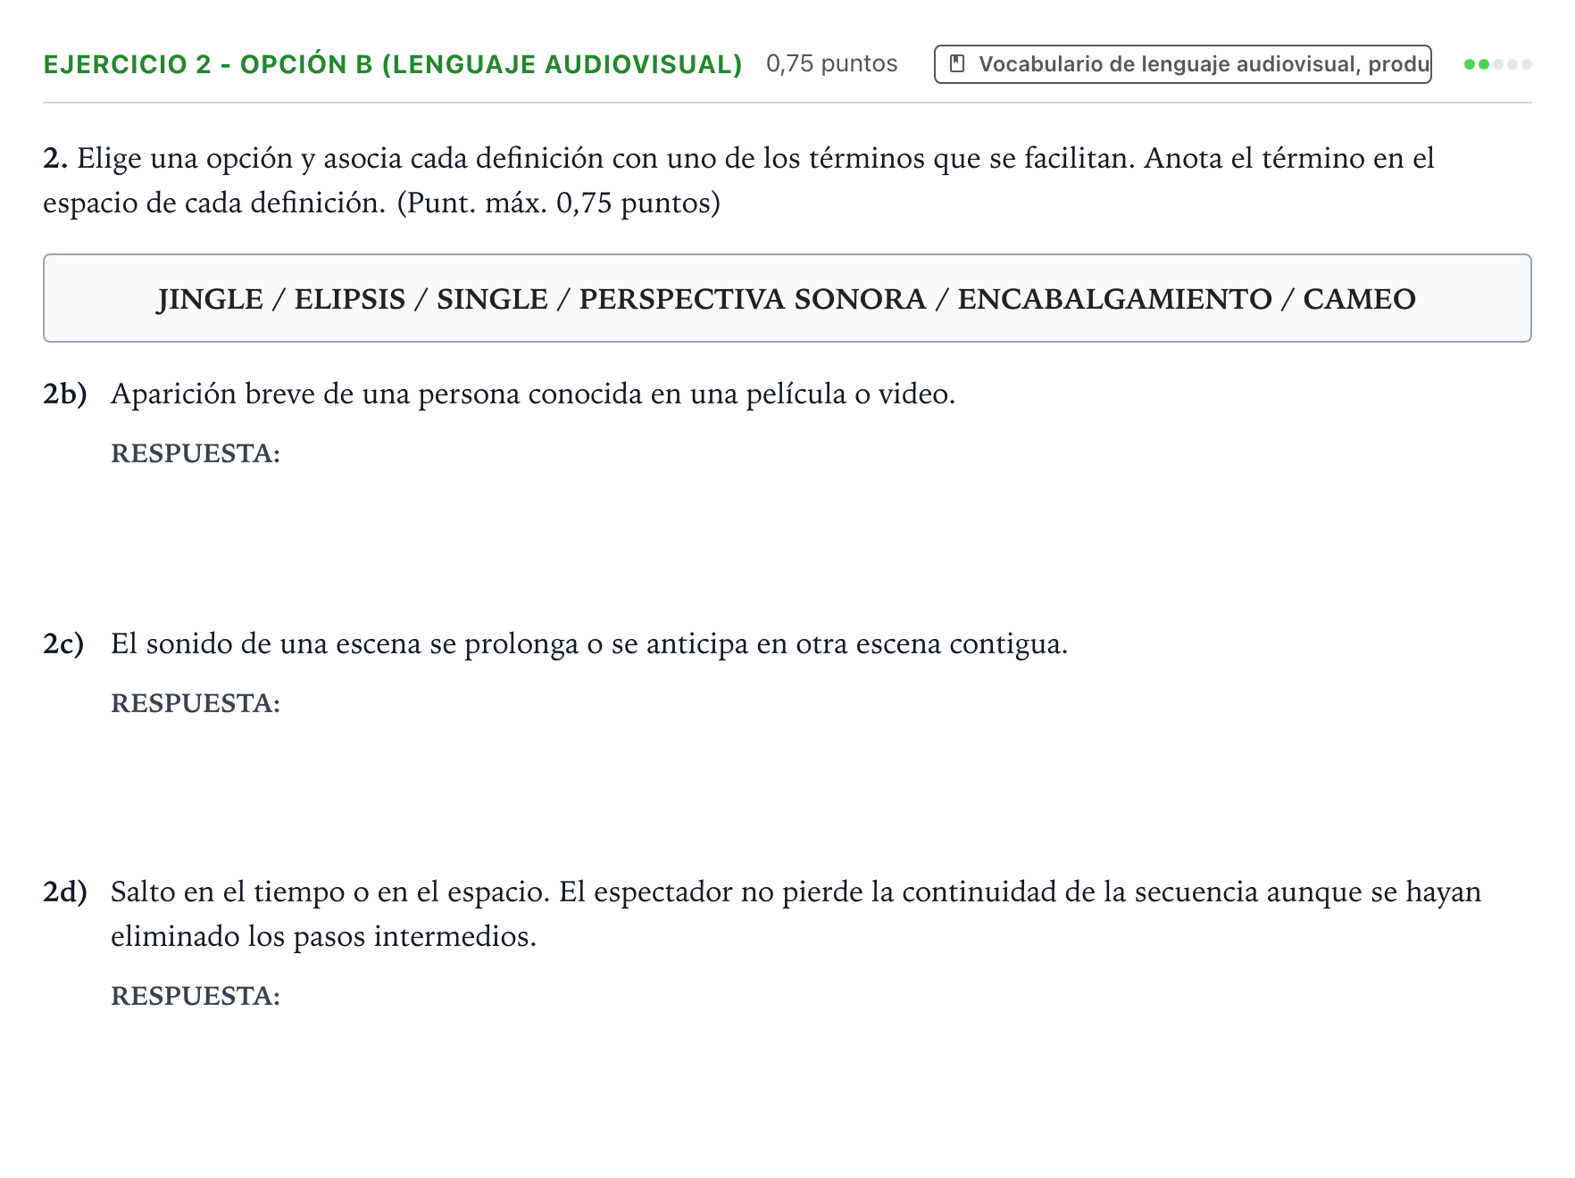Click the '2c)' question number

[63, 643]
